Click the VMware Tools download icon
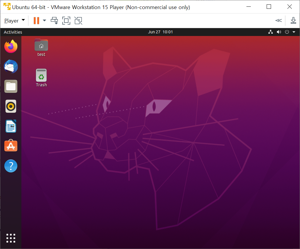The image size is (300, 249). coord(293,20)
